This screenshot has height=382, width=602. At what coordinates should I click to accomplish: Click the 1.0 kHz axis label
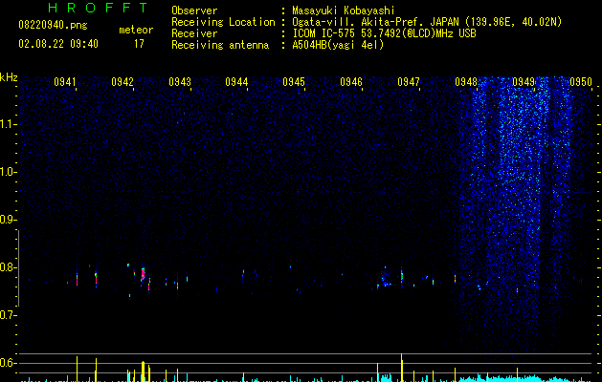[x=8, y=172]
